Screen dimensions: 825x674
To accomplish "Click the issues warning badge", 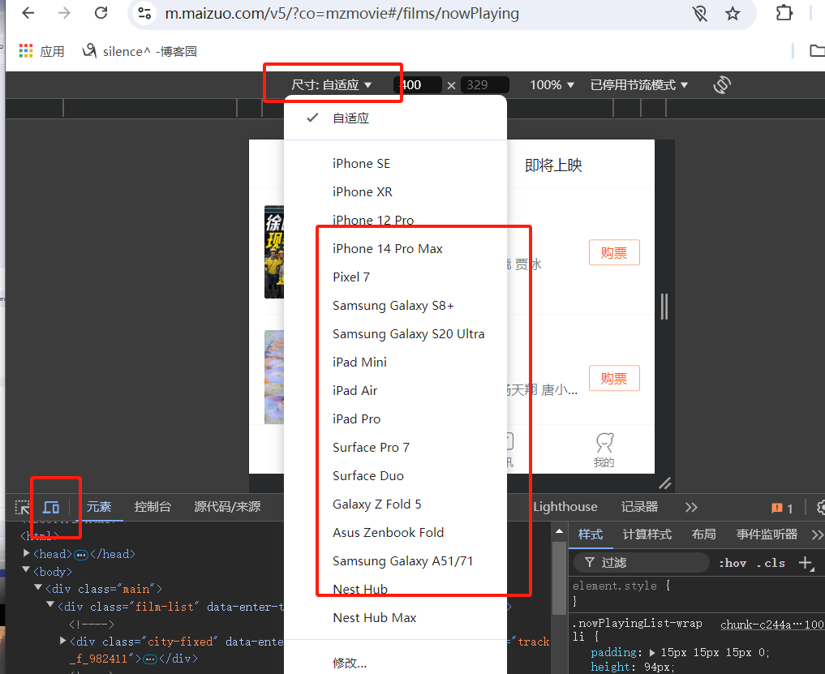I will coord(782,508).
